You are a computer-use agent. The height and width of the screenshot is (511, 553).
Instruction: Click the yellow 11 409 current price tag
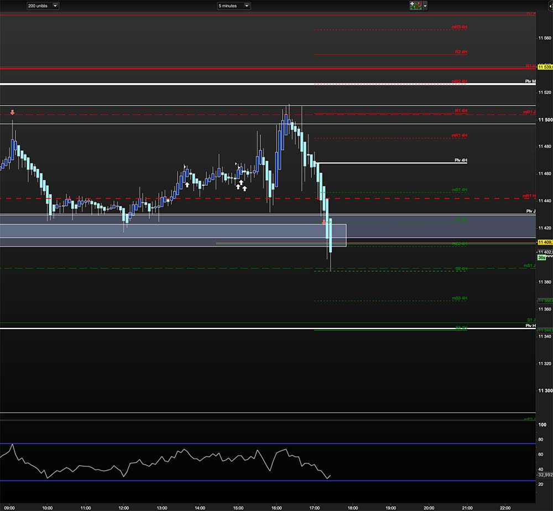[545, 242]
